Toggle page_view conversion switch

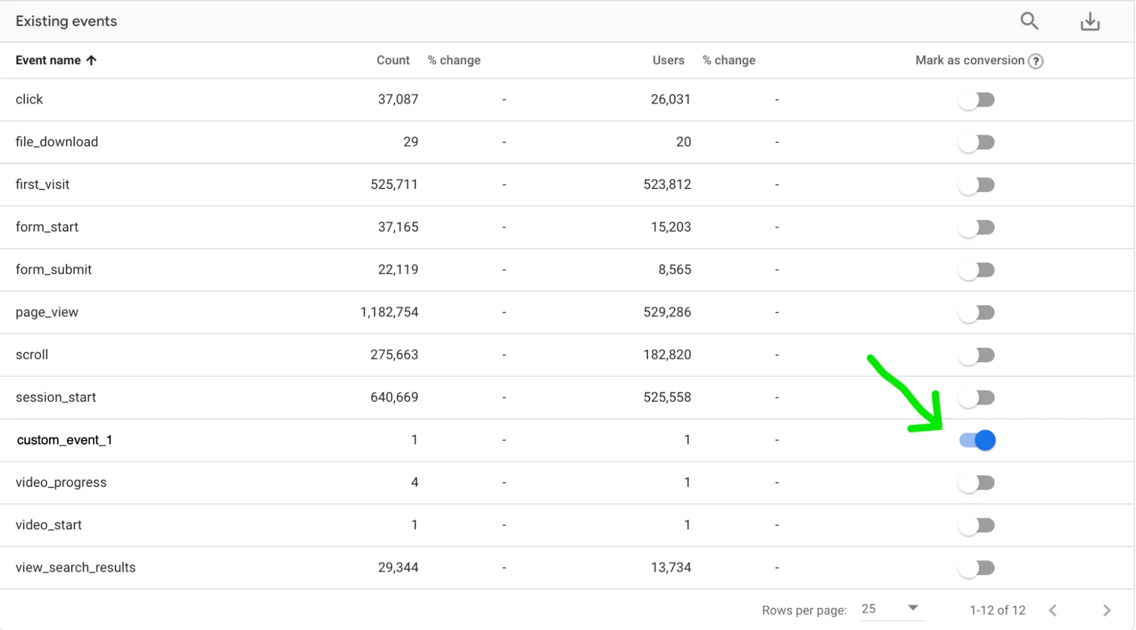(976, 313)
